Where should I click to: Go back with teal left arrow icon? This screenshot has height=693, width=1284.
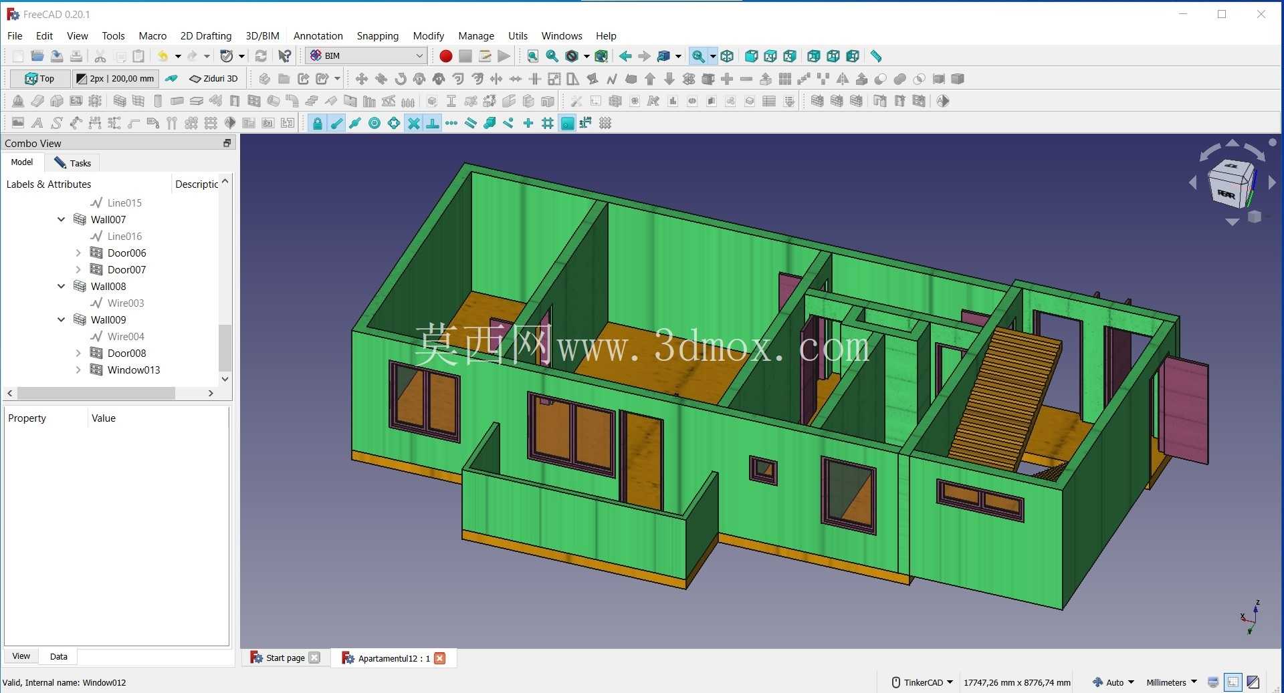tap(625, 56)
